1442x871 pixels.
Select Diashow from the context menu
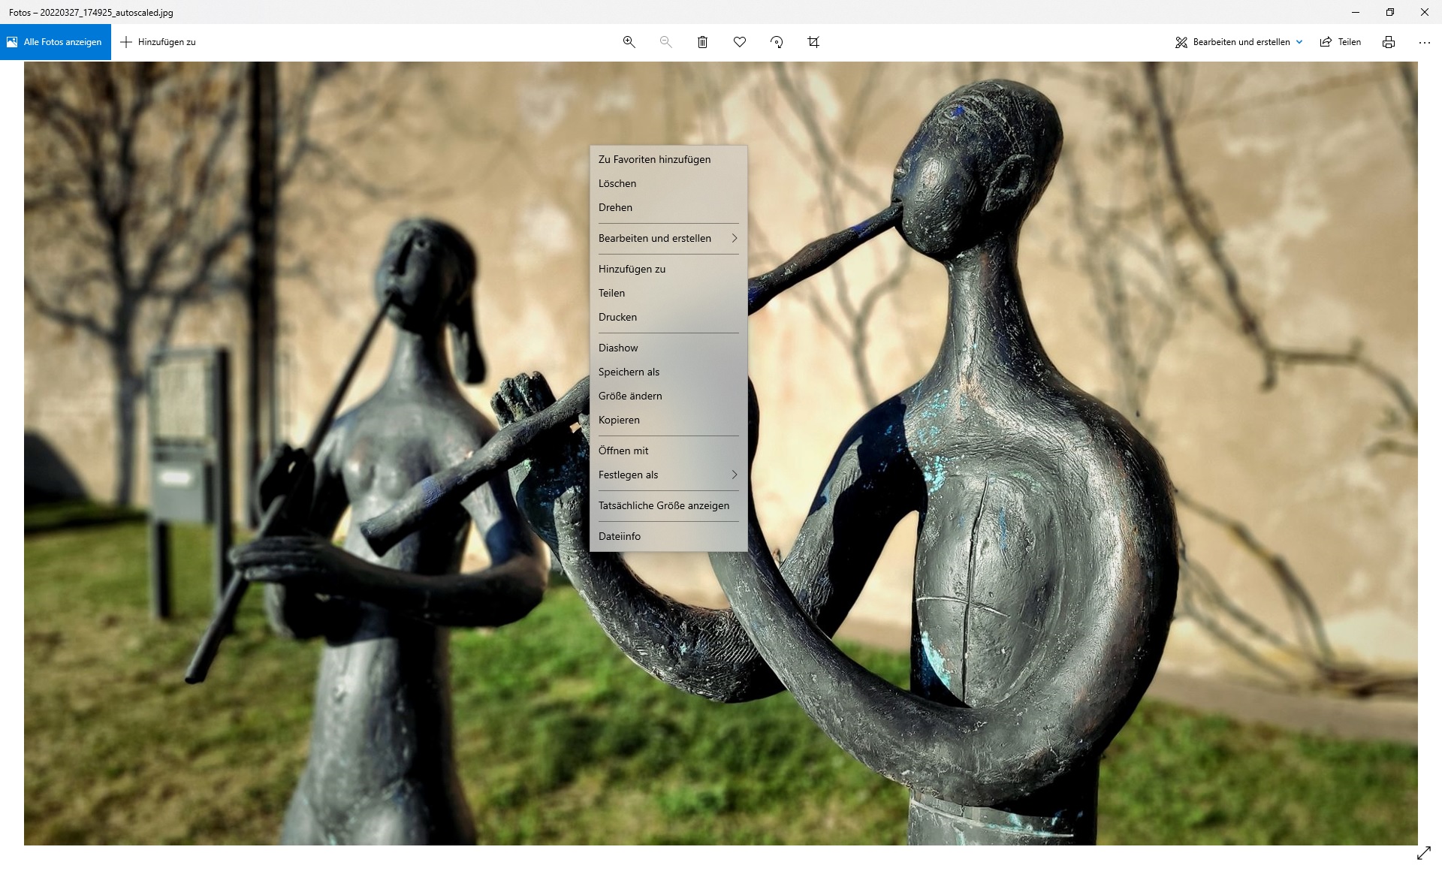tap(618, 348)
